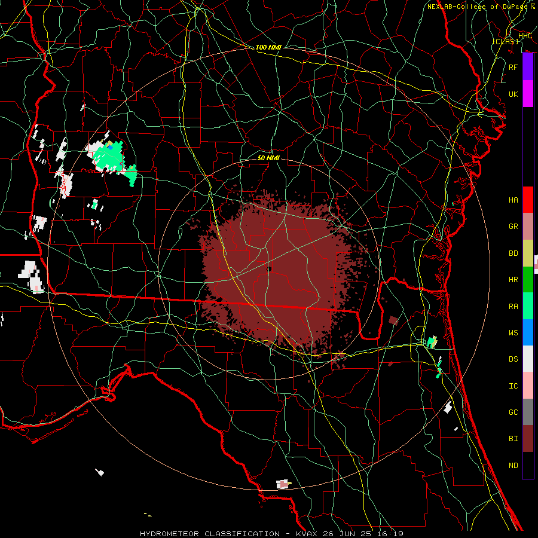Select the WS blue legend swatch
538x538 pixels.
[x=528, y=332]
